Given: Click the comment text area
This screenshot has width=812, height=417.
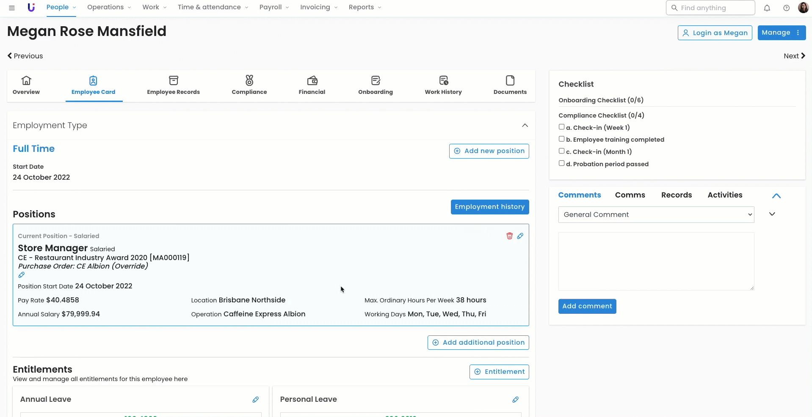Looking at the screenshot, I should point(656,261).
